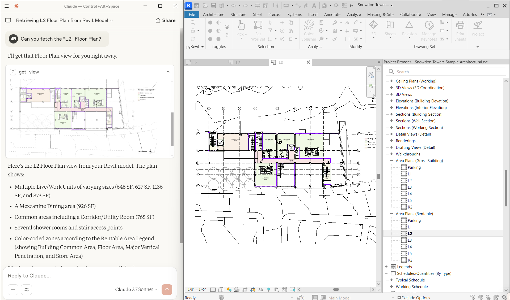The width and height of the screenshot is (510, 300).
Task: Close the active L2 view tab
Action: (x=308, y=62)
